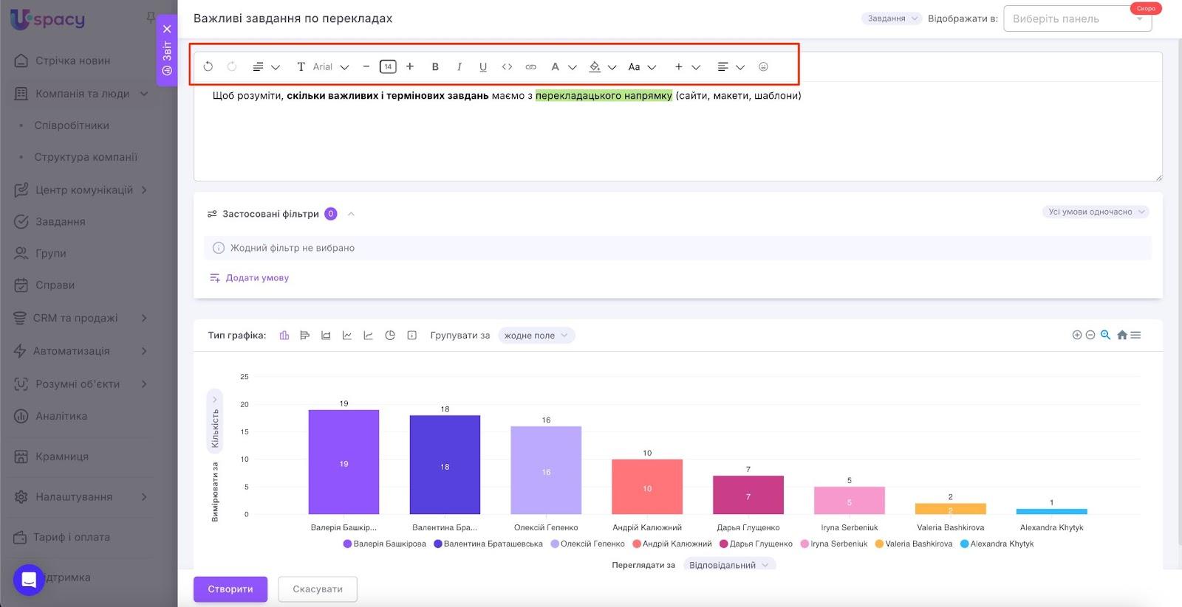
Task: Open 'Усі умови одночасно' conditions dropdown
Action: pos(1096,212)
